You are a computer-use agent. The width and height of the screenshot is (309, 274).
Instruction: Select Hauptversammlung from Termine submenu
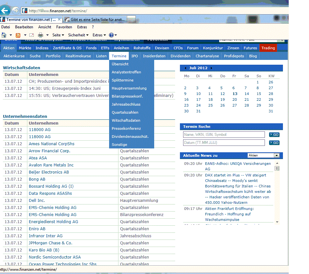pos(129,88)
